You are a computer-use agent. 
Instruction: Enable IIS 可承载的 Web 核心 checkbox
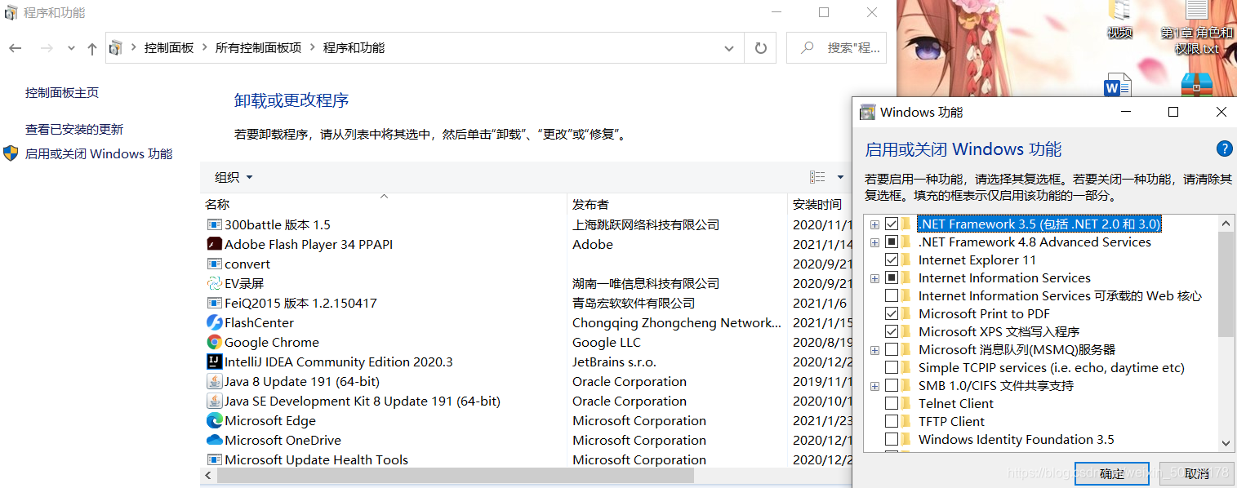(892, 295)
